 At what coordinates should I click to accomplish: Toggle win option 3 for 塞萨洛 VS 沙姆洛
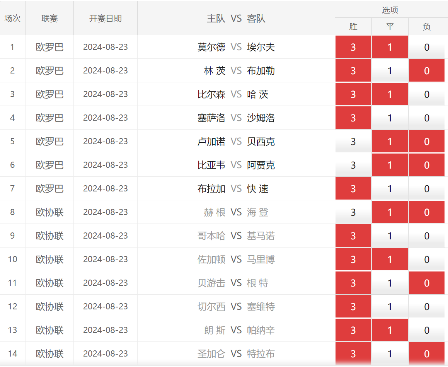(x=353, y=118)
